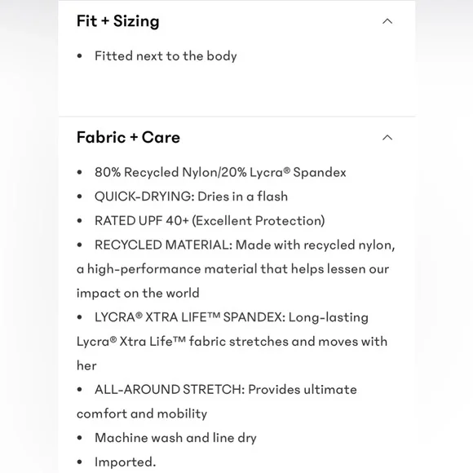
Task: Click the 'Machine wash and line dry' text
Action: pos(175,438)
